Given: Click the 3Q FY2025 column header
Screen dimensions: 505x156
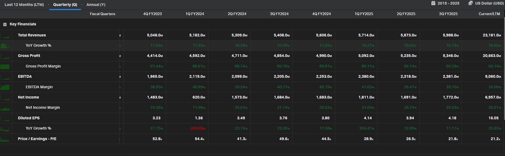Looking at the screenshot, I should 448,14.
